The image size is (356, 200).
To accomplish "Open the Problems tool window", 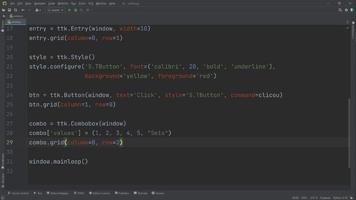I will tap(122, 193).
